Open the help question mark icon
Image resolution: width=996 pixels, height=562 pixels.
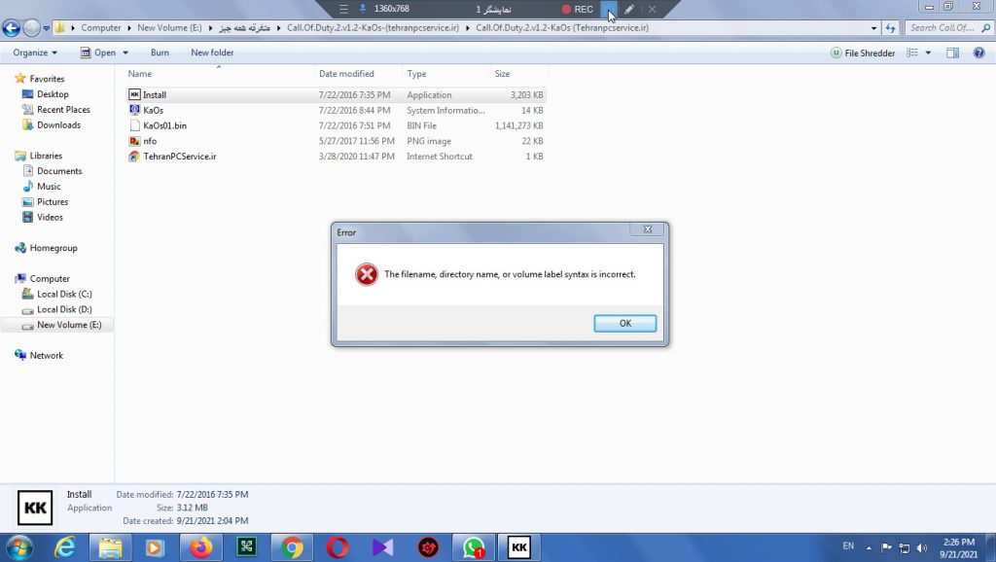tap(978, 53)
